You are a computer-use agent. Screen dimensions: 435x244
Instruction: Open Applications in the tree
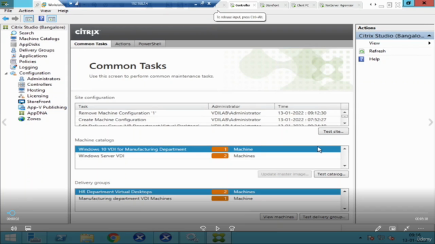coord(33,56)
